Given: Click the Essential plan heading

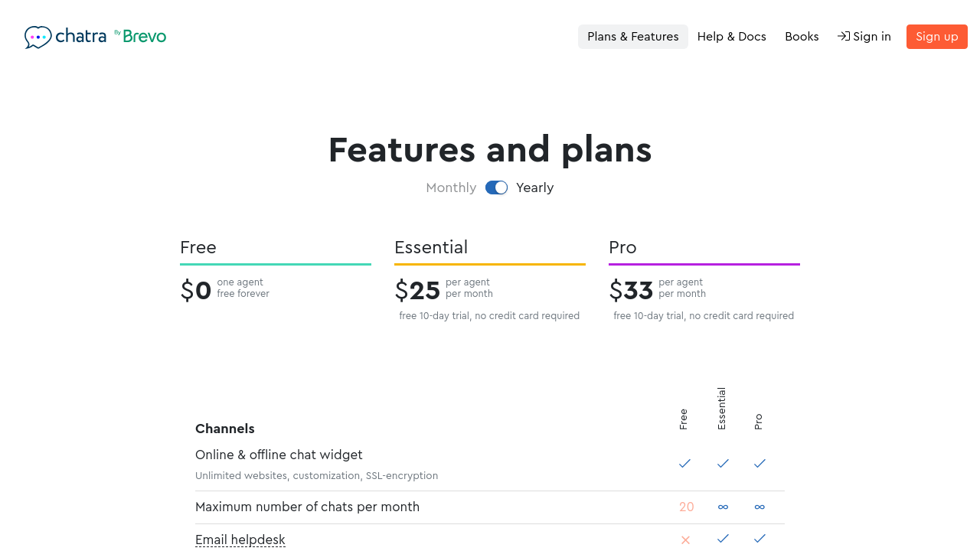Looking at the screenshot, I should 431,247.
